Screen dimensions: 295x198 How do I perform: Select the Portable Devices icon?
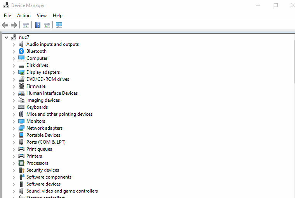21,135
